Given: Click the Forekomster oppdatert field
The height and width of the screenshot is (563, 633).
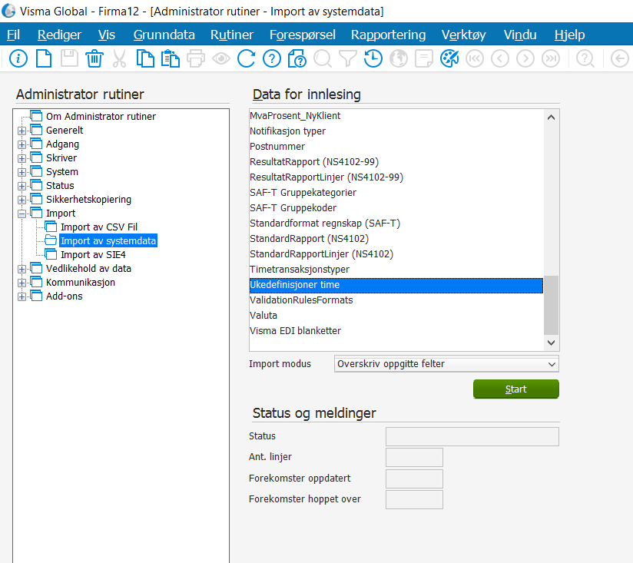Looking at the screenshot, I should click(414, 479).
